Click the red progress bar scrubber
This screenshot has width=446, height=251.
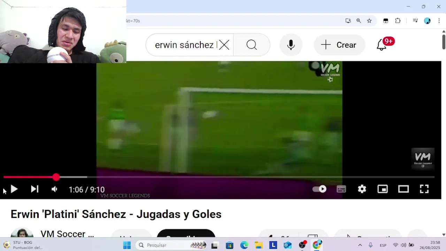click(x=56, y=177)
